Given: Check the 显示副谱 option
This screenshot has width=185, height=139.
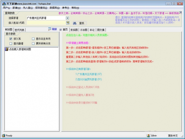Looking at the screenshot, I should pos(11,43).
